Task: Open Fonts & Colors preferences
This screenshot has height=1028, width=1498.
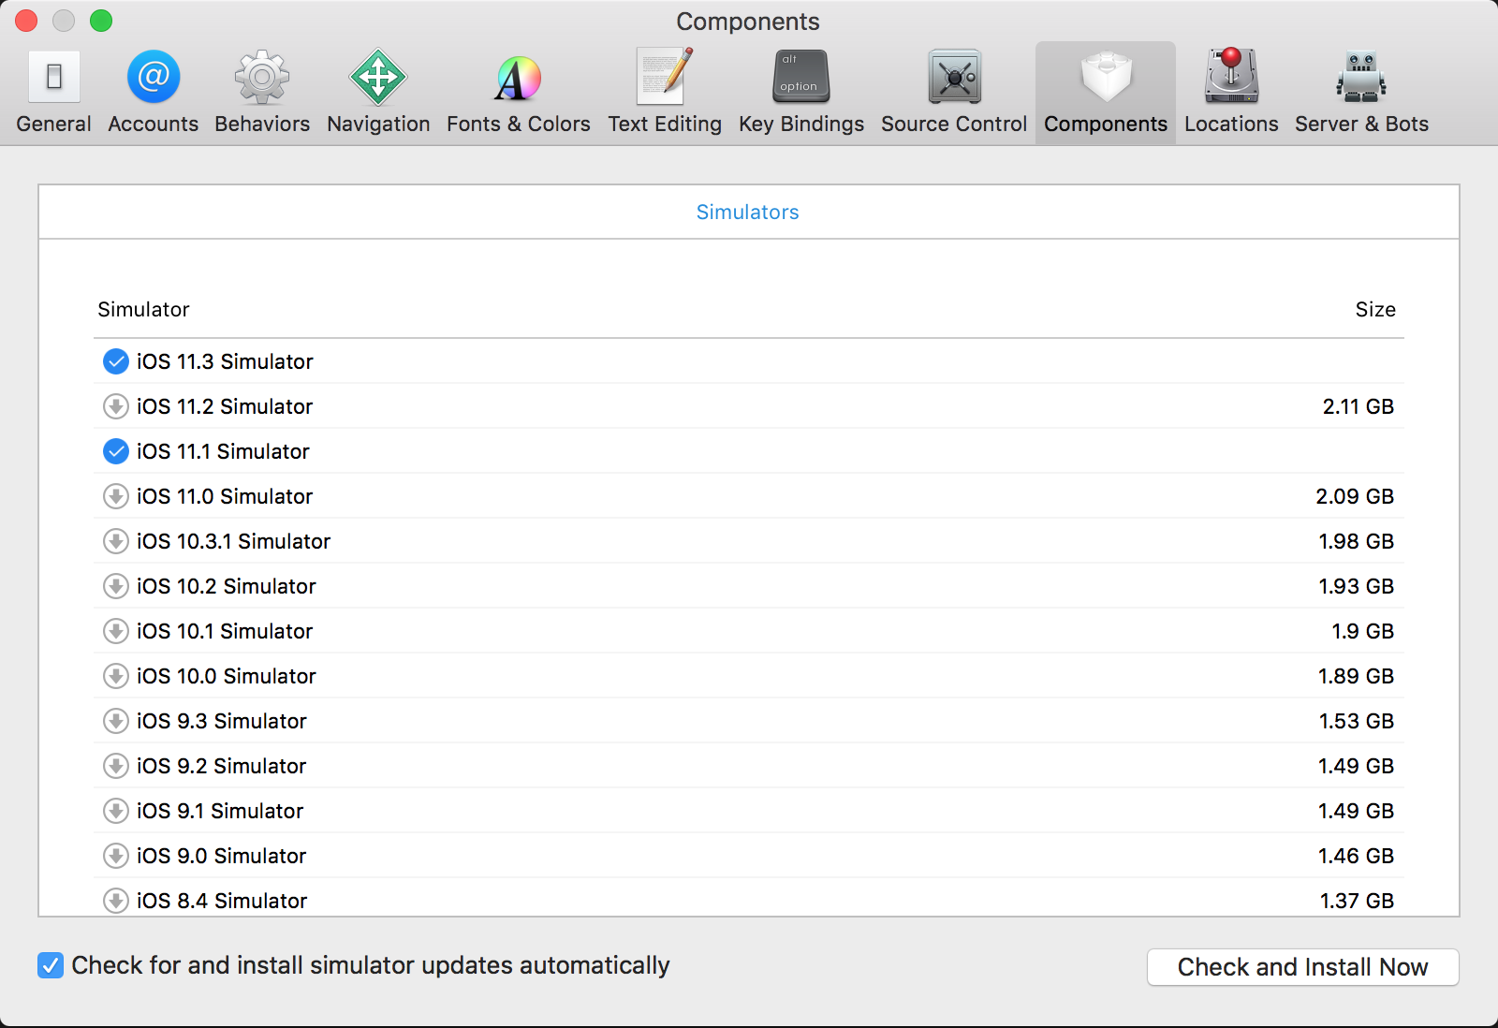Action: click(519, 93)
